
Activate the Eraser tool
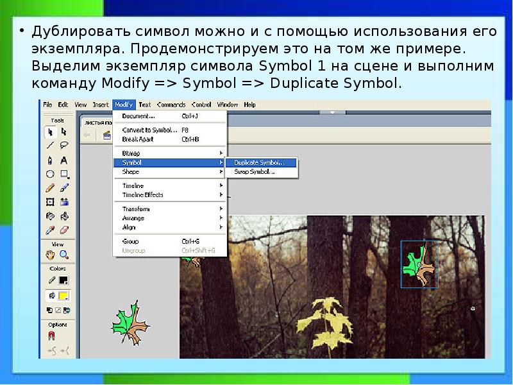64,230
